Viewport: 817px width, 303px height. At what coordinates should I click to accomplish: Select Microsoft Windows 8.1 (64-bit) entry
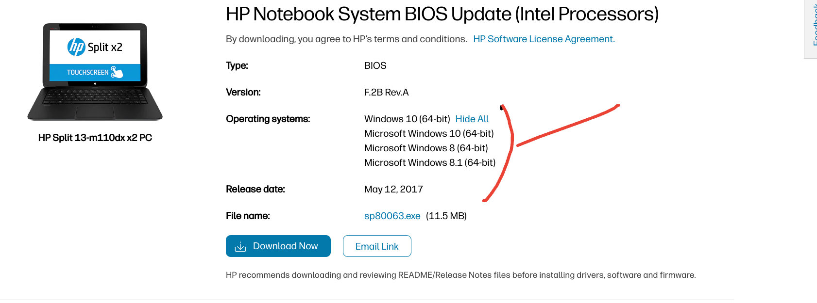[x=429, y=162]
